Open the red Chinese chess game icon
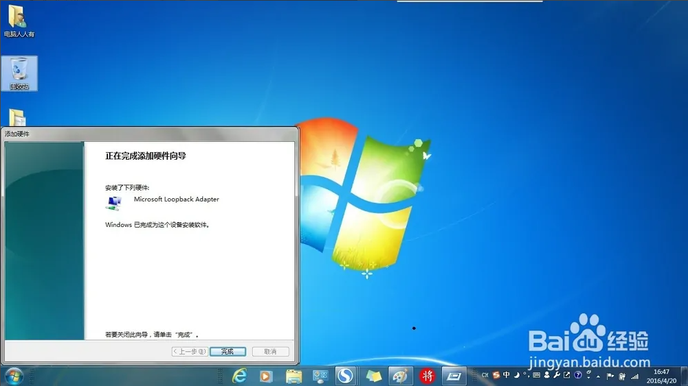 (428, 376)
